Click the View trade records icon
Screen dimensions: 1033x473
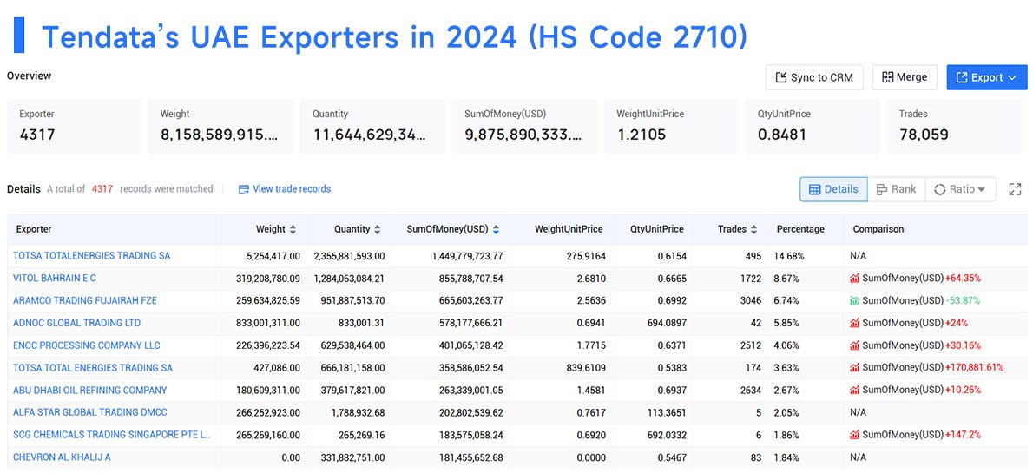tap(244, 189)
